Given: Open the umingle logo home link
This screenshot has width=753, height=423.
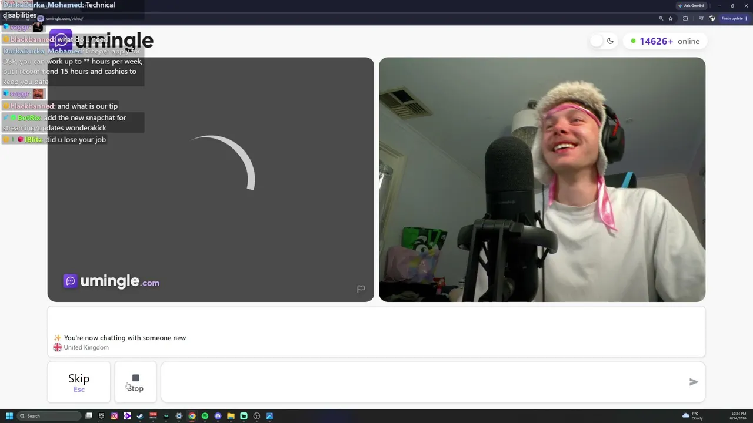Looking at the screenshot, I should tap(101, 41).
